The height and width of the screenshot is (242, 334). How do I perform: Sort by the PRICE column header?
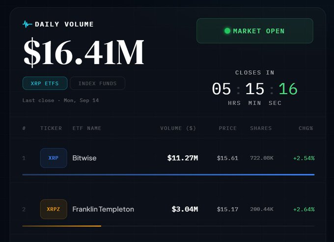tap(228, 128)
